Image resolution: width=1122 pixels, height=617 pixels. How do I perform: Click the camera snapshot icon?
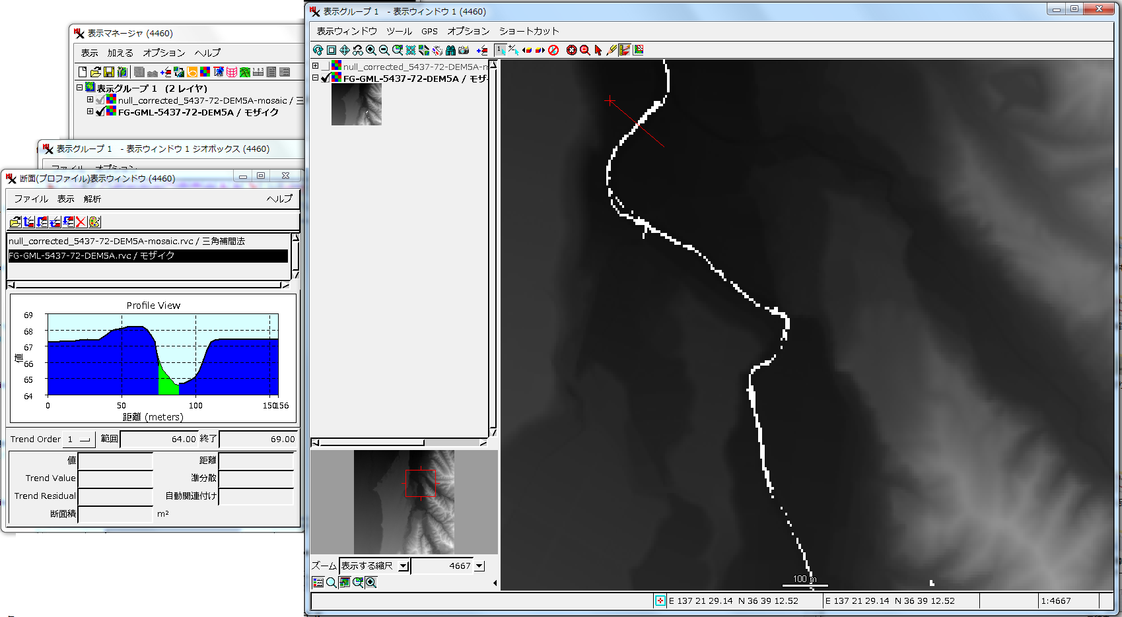pyautogui.click(x=464, y=50)
